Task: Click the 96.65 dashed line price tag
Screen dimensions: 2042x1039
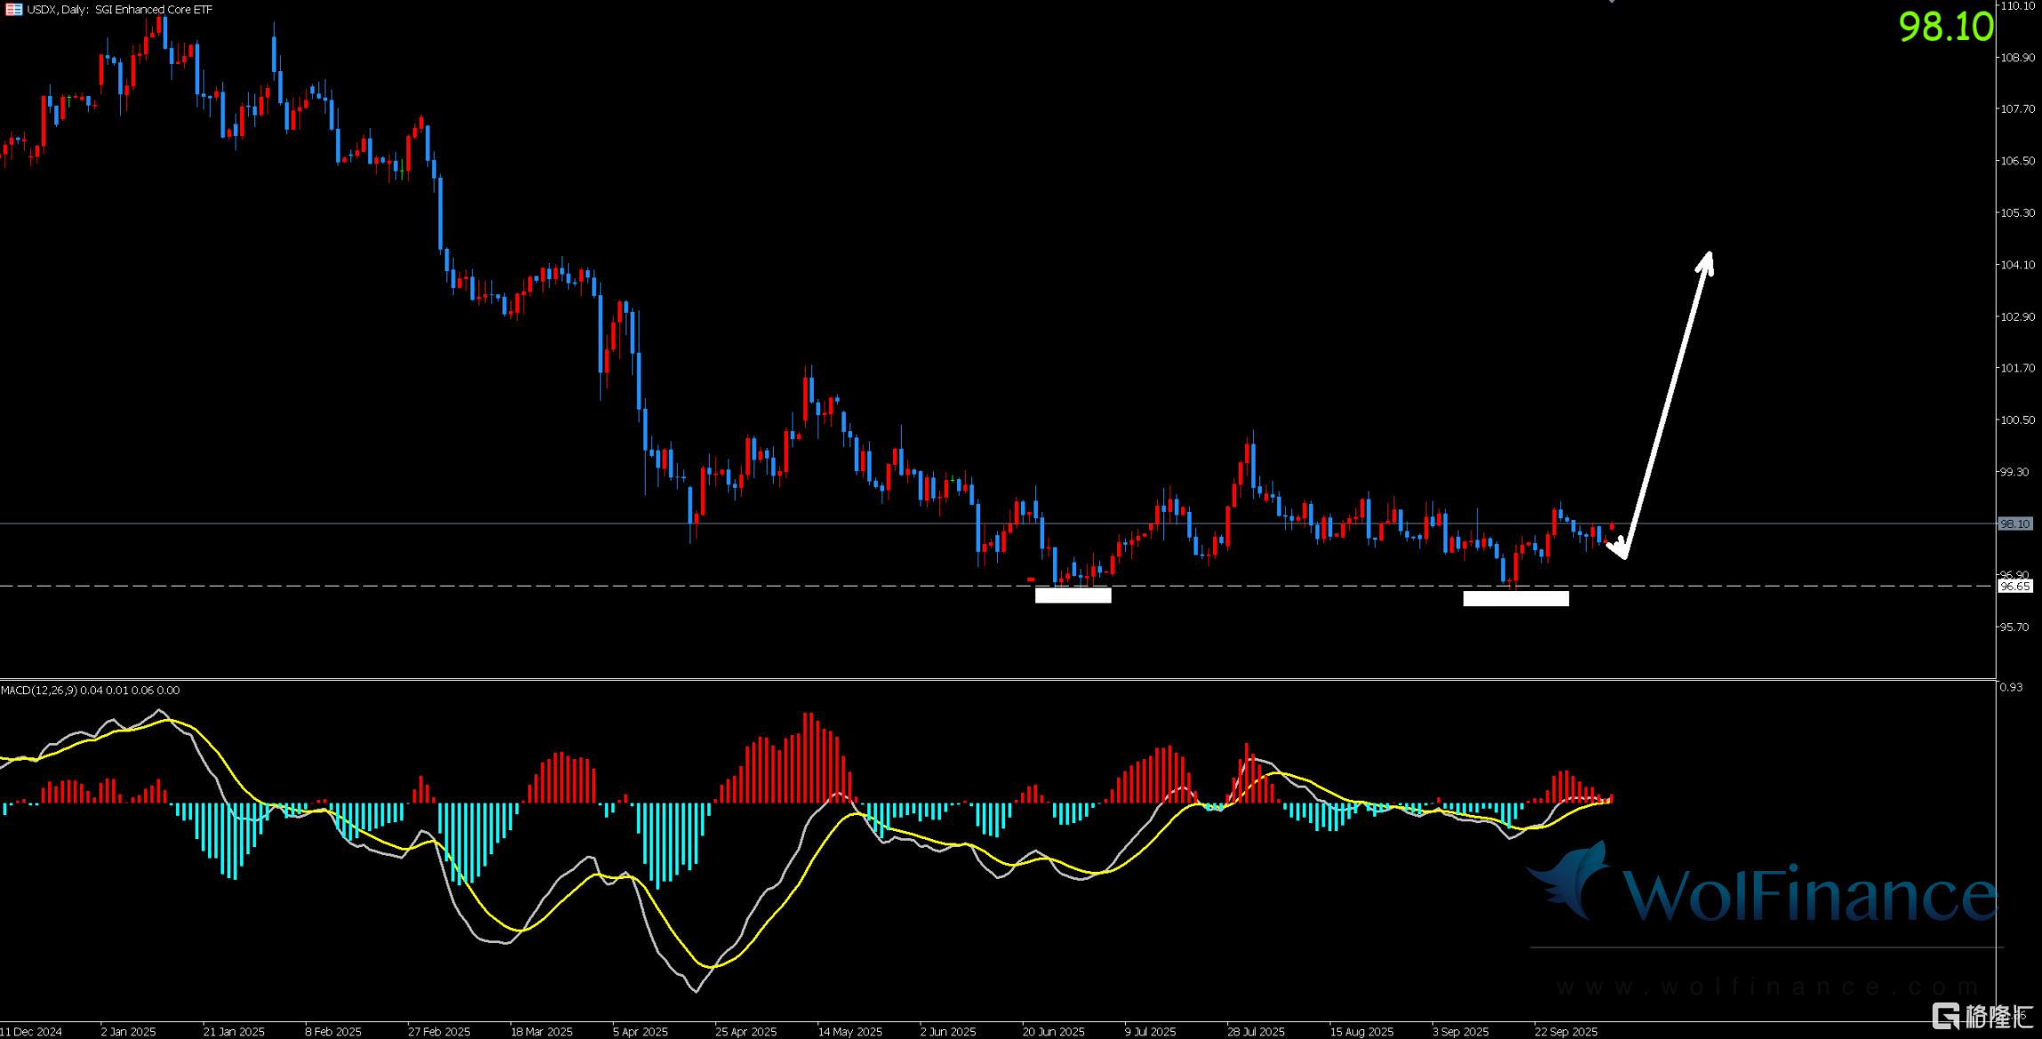Action: coord(2014,587)
